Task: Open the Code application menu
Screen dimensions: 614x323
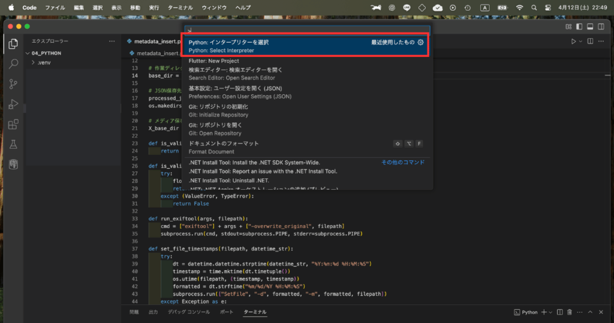Action: pyautogui.click(x=29, y=7)
